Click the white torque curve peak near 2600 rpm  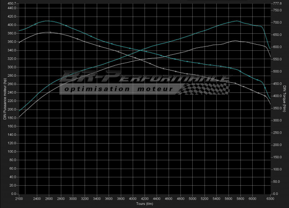(48, 32)
